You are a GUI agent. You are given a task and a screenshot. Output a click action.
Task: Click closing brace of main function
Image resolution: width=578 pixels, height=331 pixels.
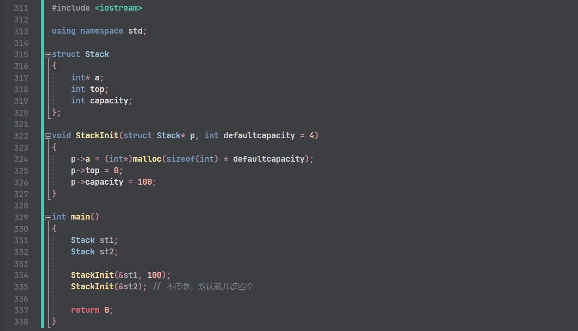pos(54,321)
